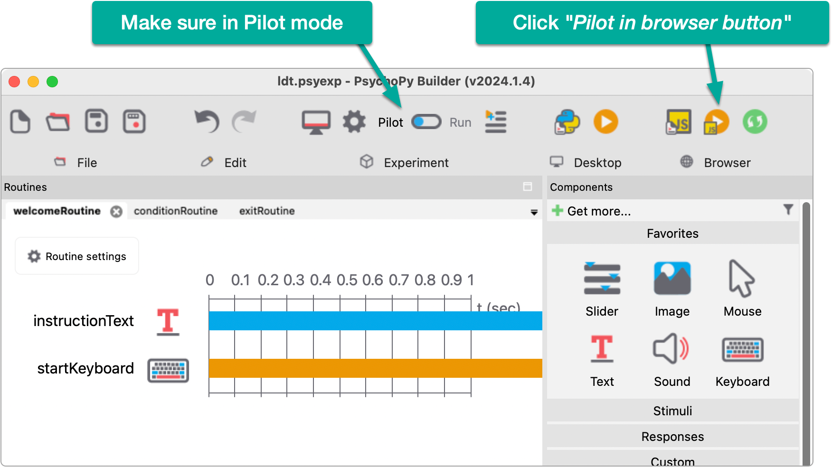Image resolution: width=832 pixels, height=467 pixels.
Task: Undo the last action
Action: pos(207,121)
